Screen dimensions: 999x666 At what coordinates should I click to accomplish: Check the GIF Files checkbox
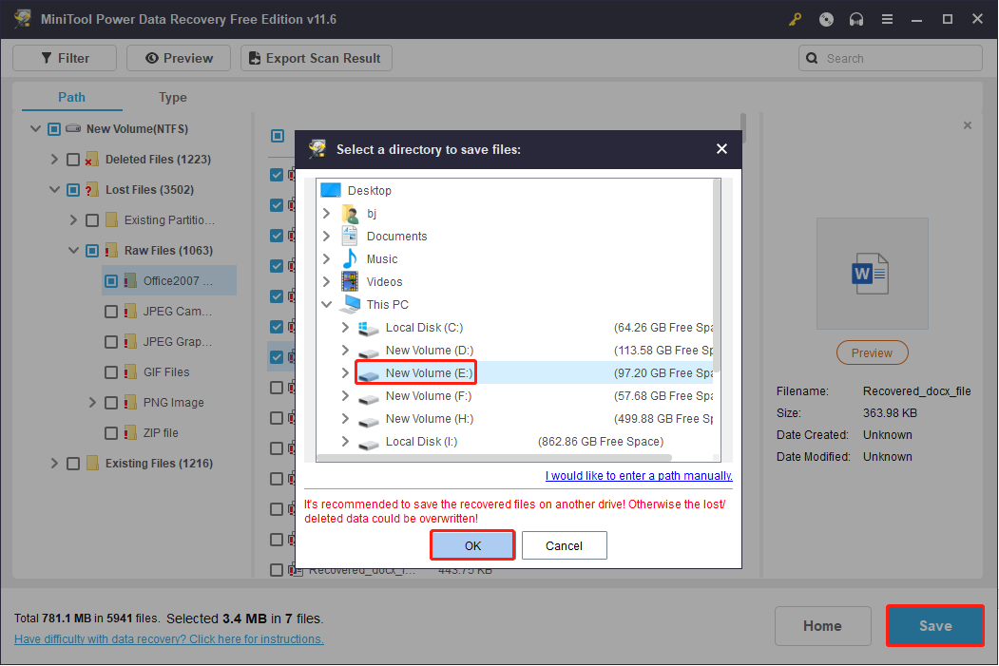click(x=109, y=371)
